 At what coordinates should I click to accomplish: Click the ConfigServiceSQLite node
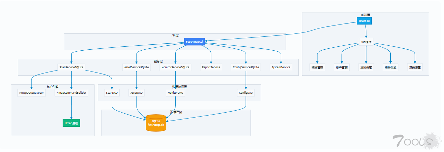click(246, 67)
